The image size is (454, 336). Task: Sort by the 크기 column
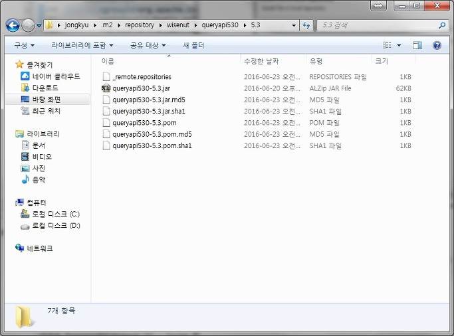click(x=382, y=61)
